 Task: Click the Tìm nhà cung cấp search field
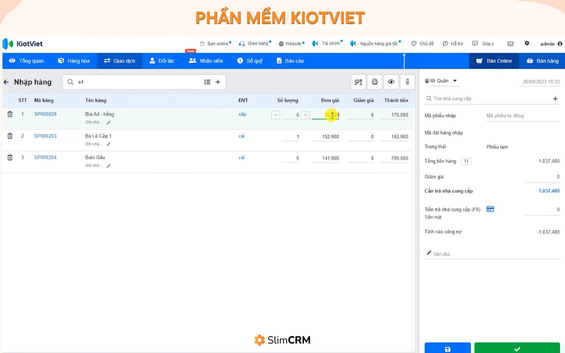(488, 99)
